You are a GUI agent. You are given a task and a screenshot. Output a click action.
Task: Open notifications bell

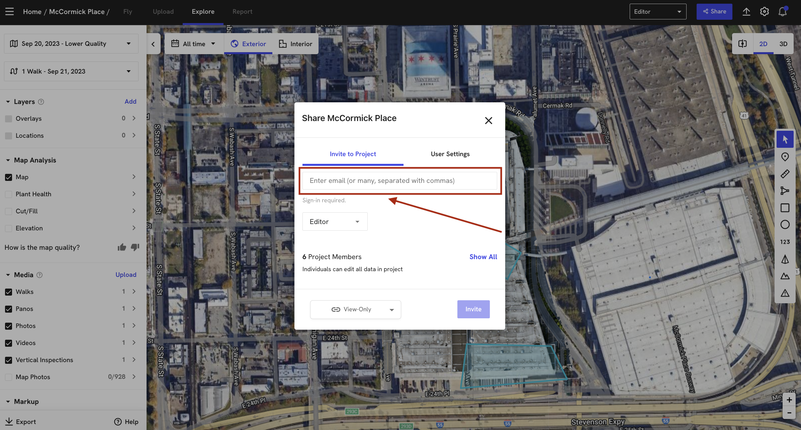pyautogui.click(x=782, y=12)
